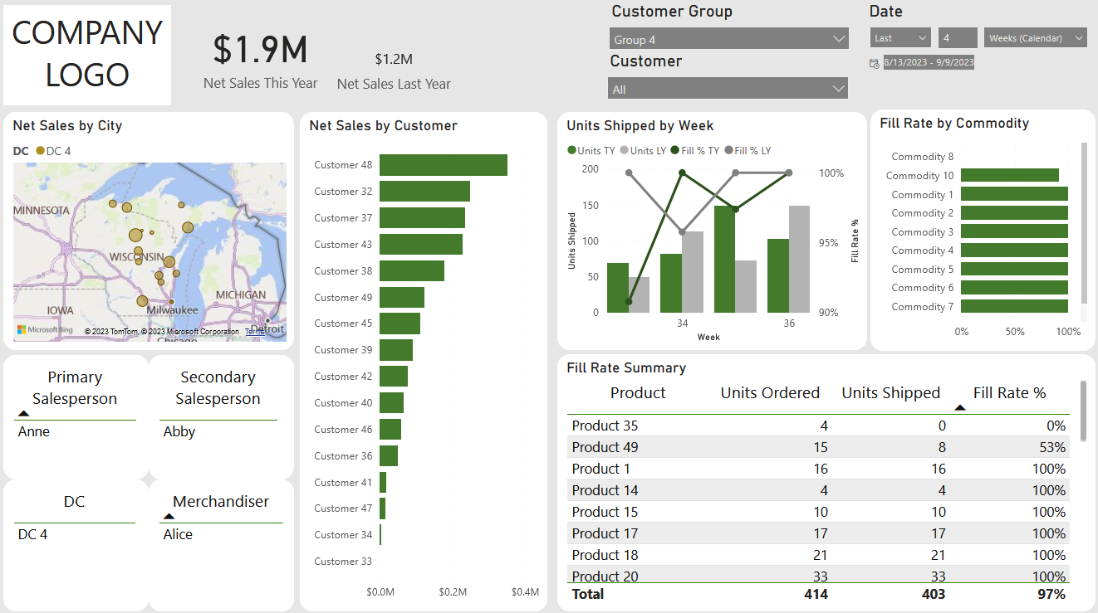Image resolution: width=1098 pixels, height=613 pixels.
Task: Toggle Fill % TY legend marker
Action: (674, 151)
